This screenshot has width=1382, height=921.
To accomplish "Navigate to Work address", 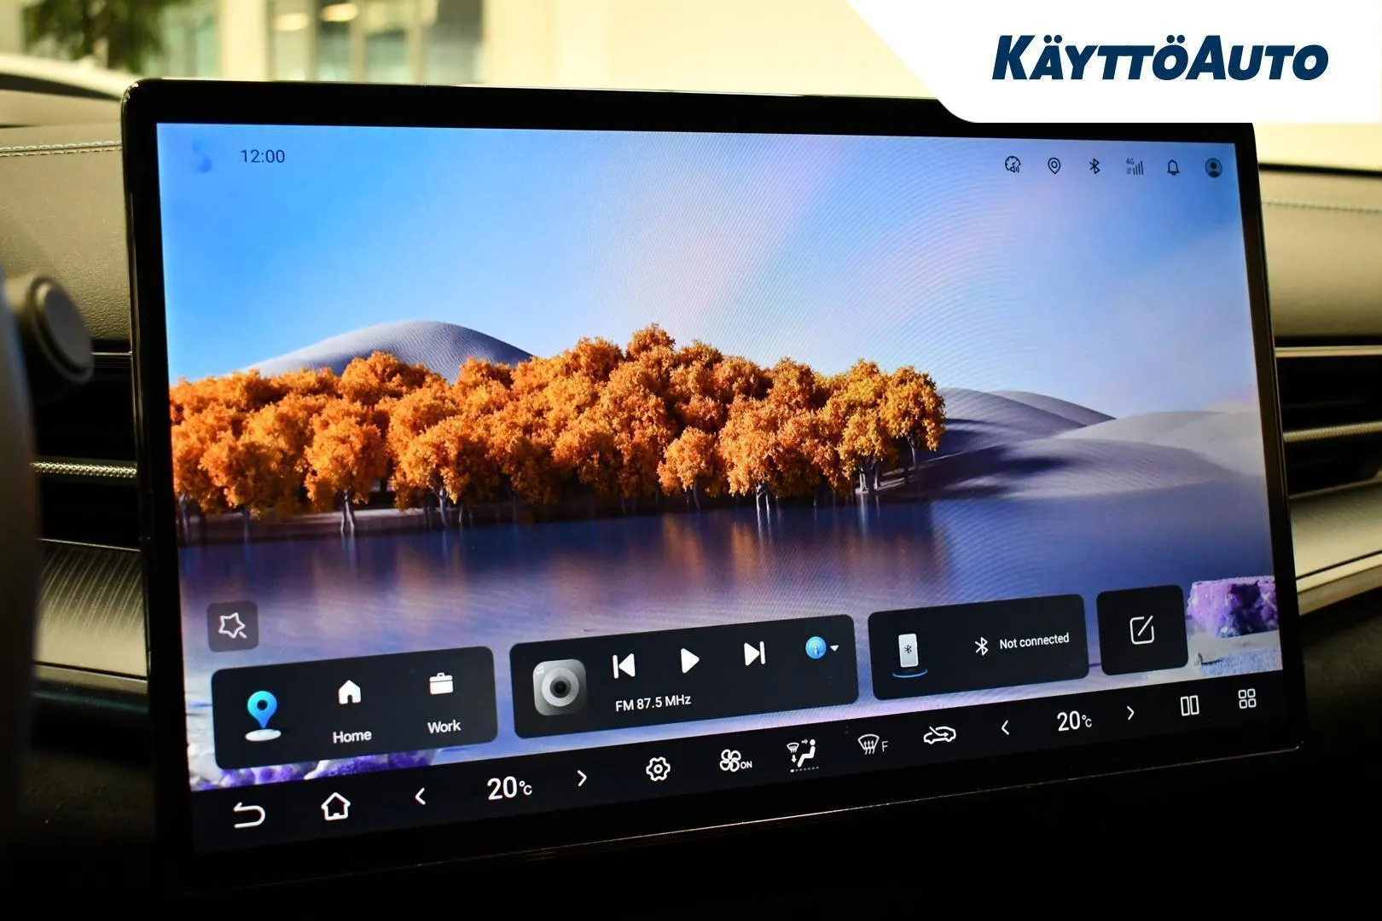I will [x=443, y=704].
